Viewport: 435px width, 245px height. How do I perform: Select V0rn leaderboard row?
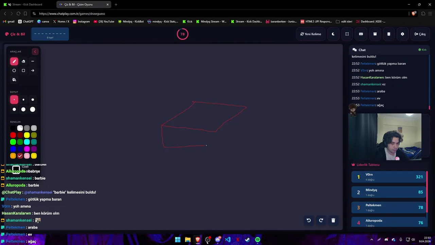tap(389, 177)
